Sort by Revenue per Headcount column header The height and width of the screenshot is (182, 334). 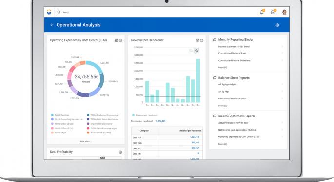(x=180, y=131)
